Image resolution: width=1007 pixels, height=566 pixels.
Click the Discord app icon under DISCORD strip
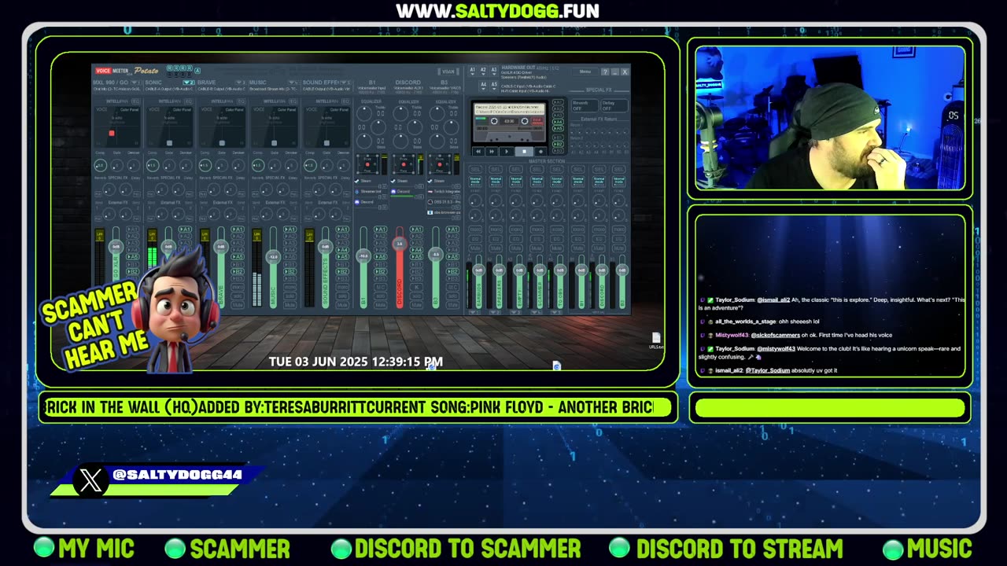pyautogui.click(x=393, y=192)
